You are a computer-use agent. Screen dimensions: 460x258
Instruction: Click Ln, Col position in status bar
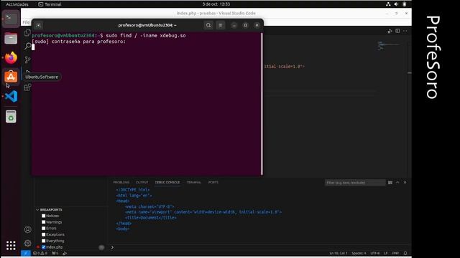[x=338, y=253]
